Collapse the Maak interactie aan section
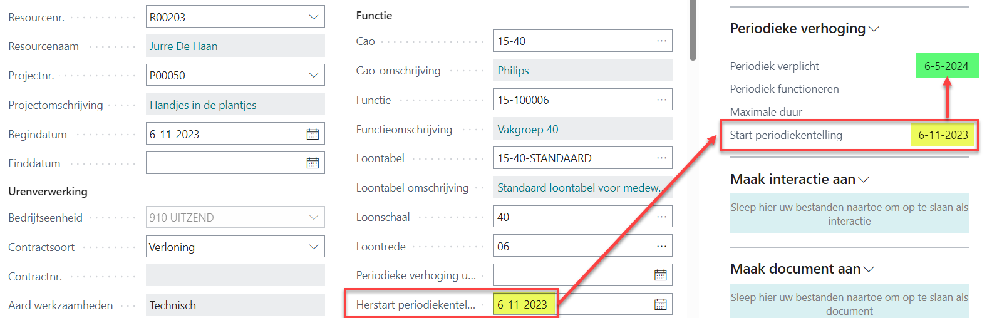This screenshot has width=987, height=318. coord(864,180)
